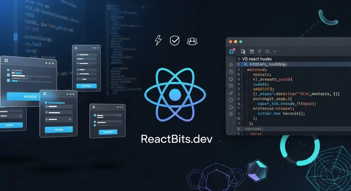Screen dimensions: 351x191
Task: Expand the dropdown chevron on the BODAL card
Action: pyautogui.click(x=20, y=116)
